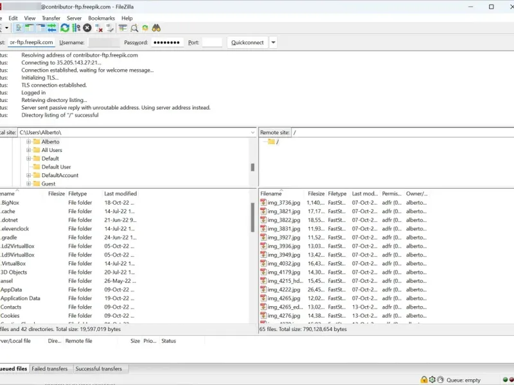Toggle the local directory tree display icon
This screenshot has width=514, height=385.
pos(30,28)
